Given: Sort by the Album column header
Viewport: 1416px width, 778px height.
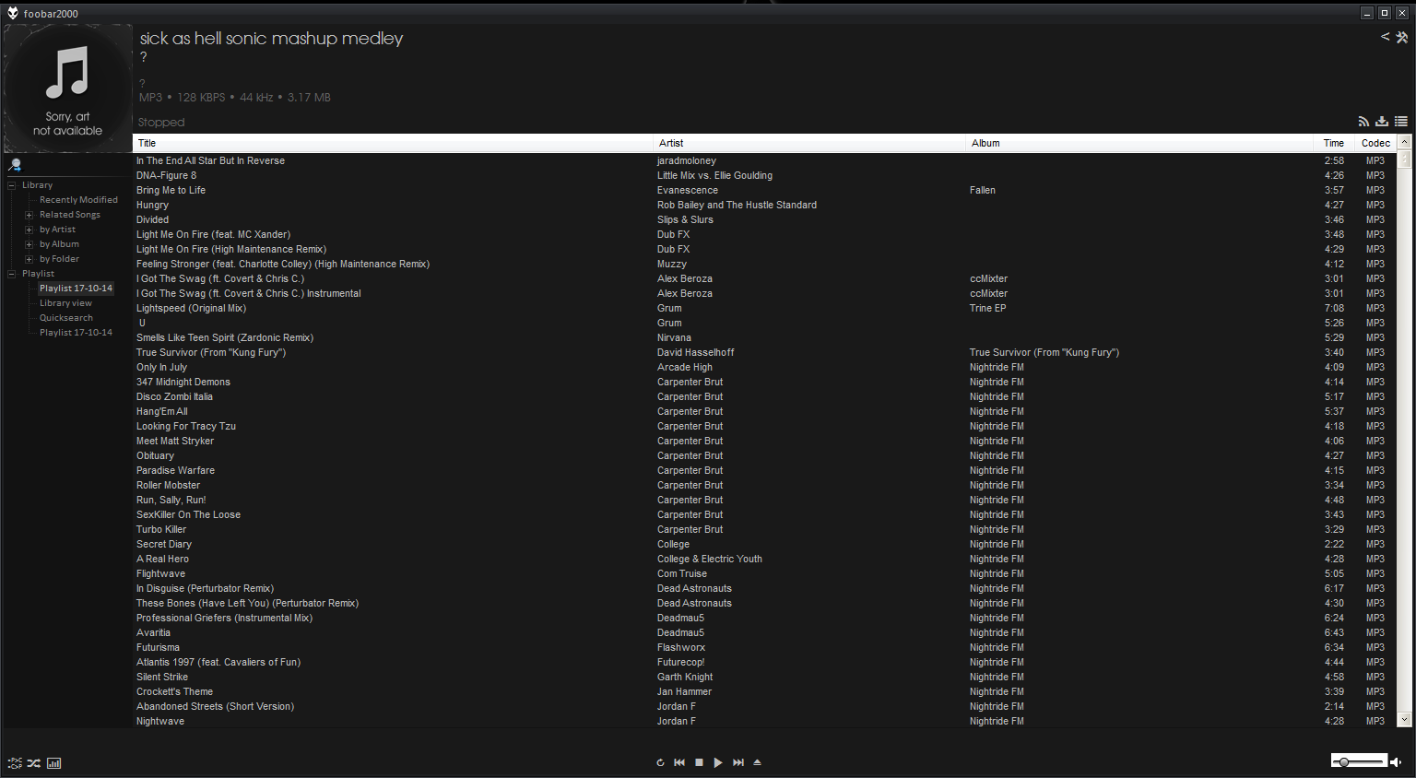Looking at the screenshot, I should [x=1139, y=143].
